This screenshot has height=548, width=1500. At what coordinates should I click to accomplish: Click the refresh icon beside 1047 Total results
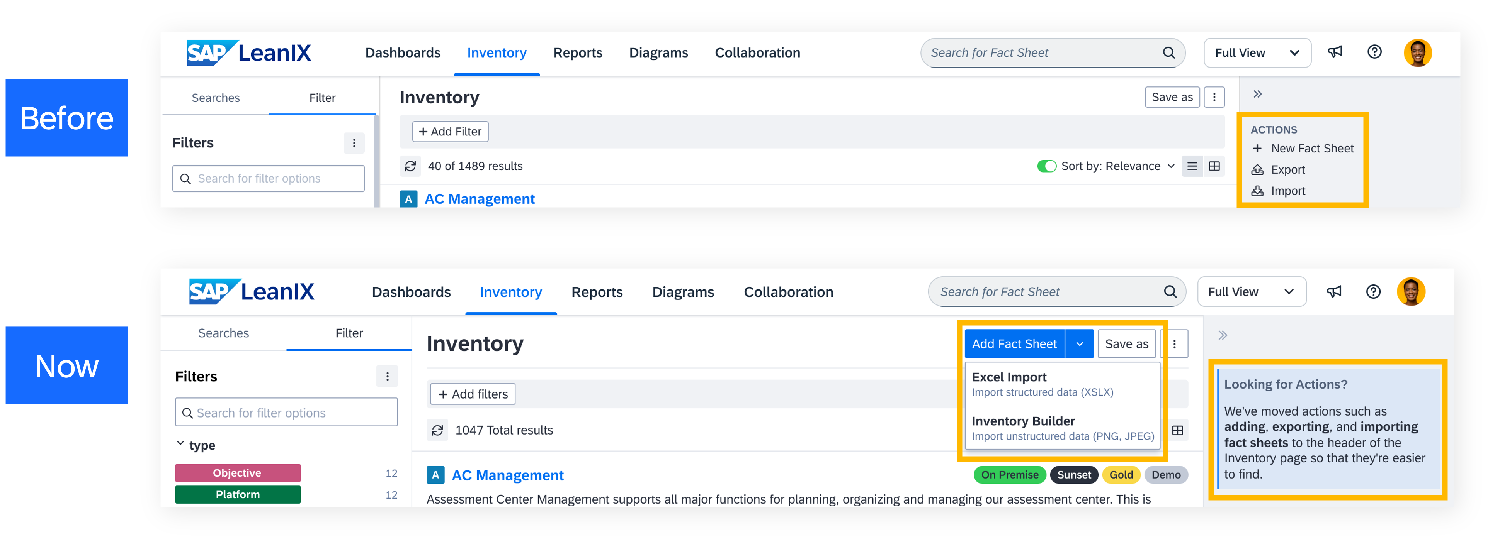pos(437,430)
